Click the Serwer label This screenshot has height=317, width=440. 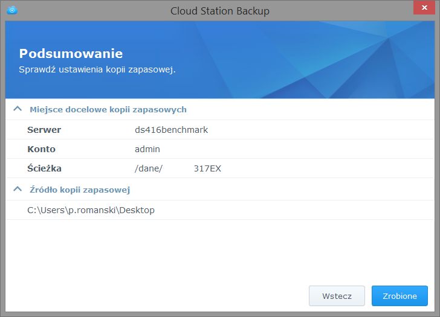(x=44, y=130)
